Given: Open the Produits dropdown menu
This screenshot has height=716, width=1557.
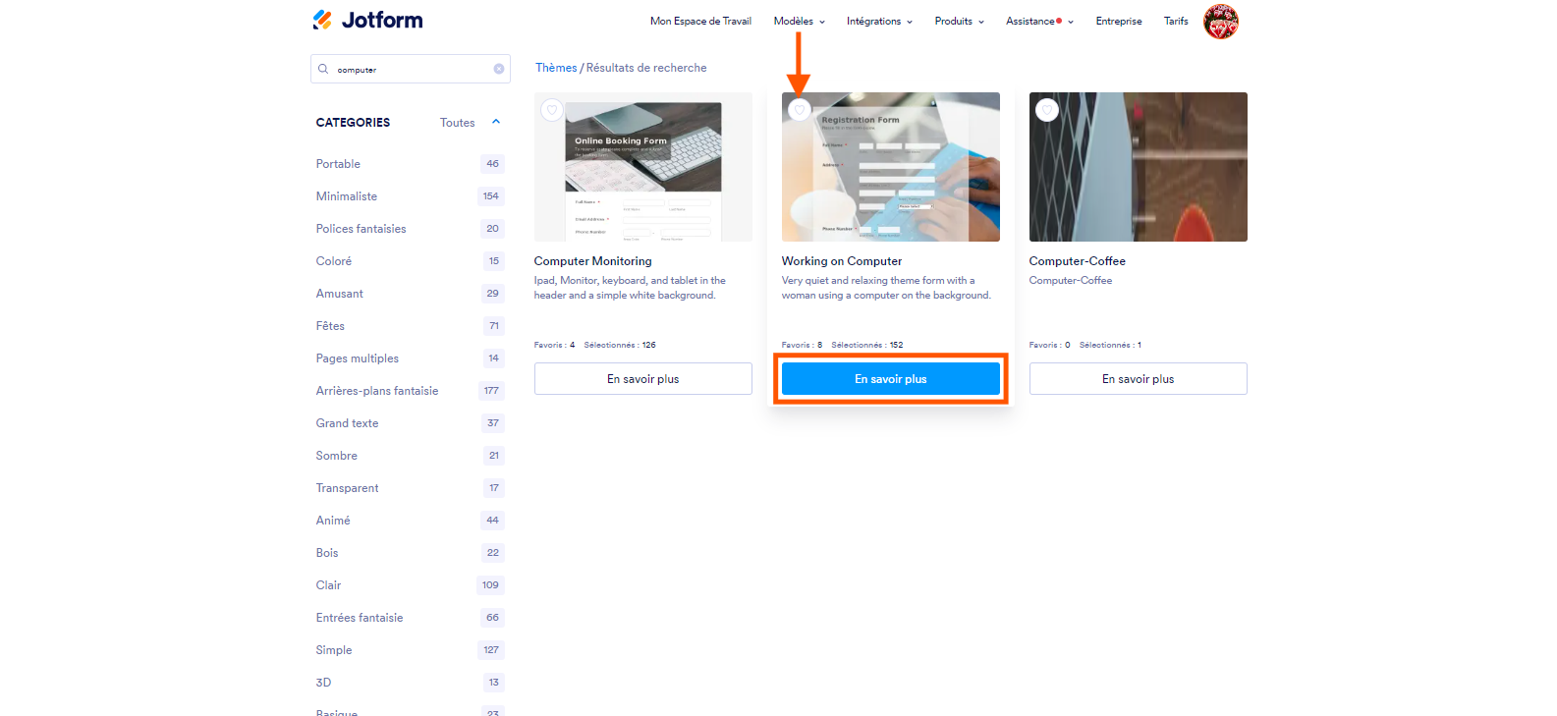Looking at the screenshot, I should tap(959, 21).
